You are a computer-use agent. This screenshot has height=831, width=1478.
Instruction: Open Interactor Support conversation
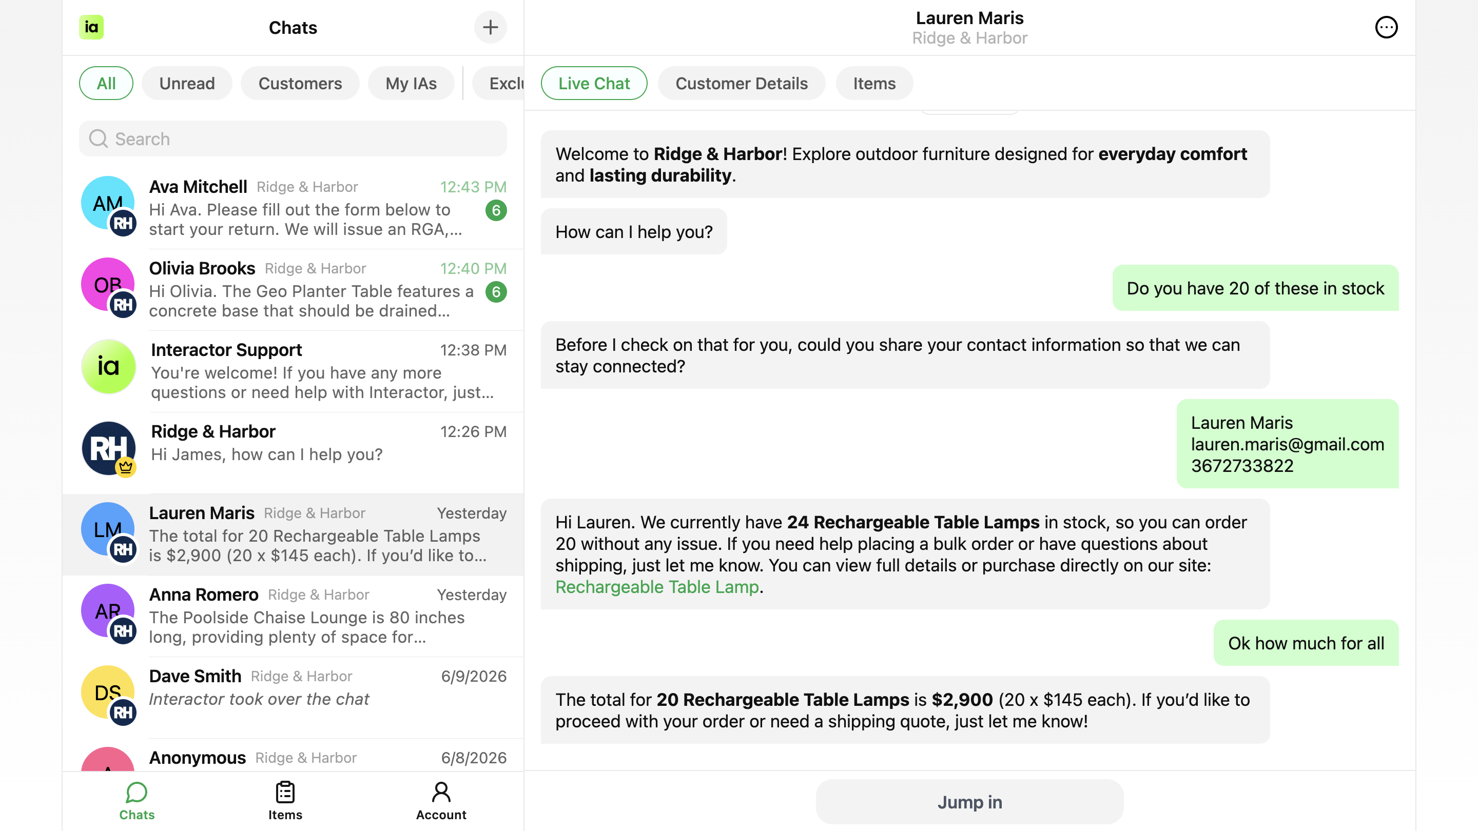pyautogui.click(x=293, y=370)
